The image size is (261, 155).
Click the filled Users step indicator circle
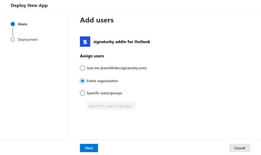(13, 24)
